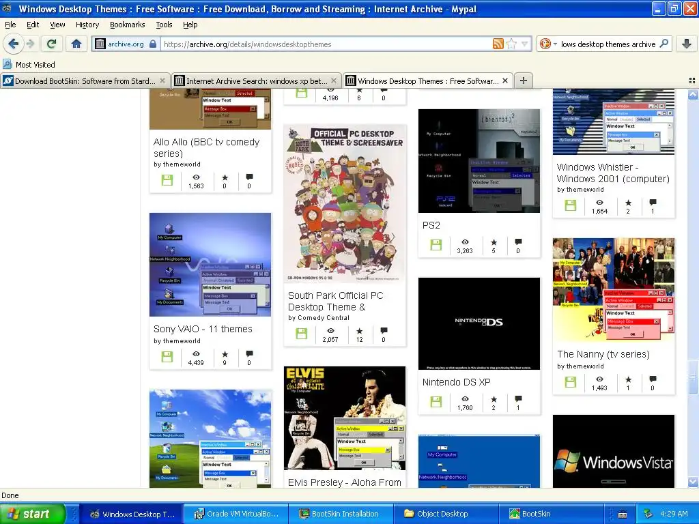The image size is (699, 524).
Task: Click the South Park theme cover thumbnail
Action: click(x=345, y=203)
